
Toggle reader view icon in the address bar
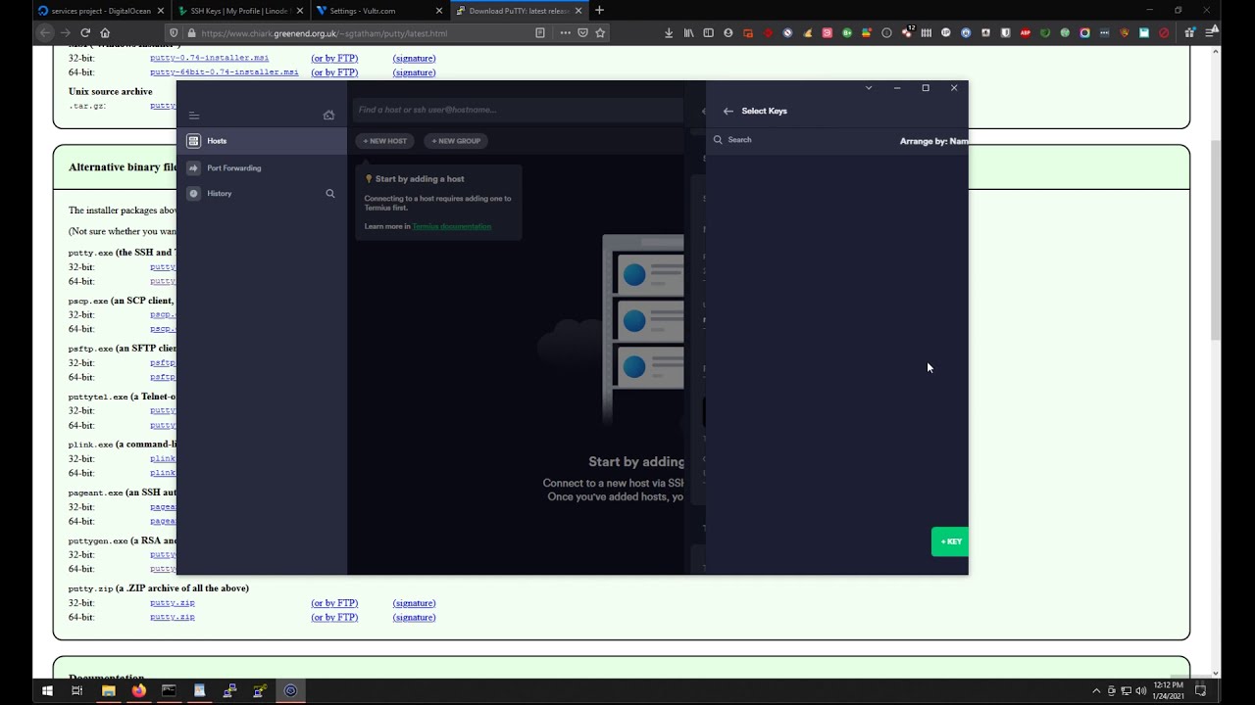coord(540,32)
